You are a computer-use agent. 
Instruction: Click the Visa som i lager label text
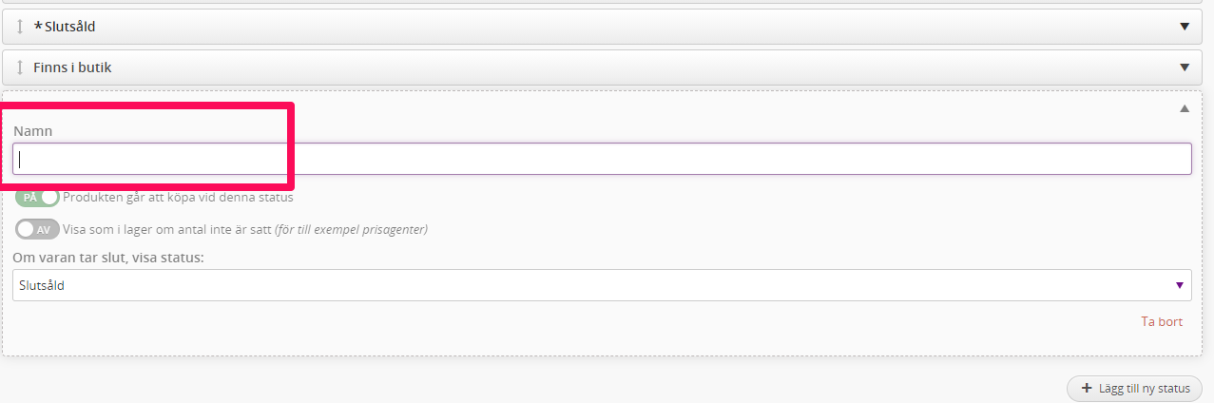tap(167, 229)
